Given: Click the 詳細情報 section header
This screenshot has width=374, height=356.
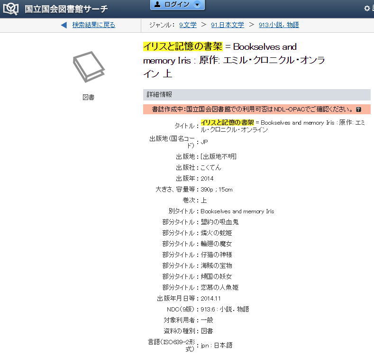Looking at the screenshot, I should point(256,94).
